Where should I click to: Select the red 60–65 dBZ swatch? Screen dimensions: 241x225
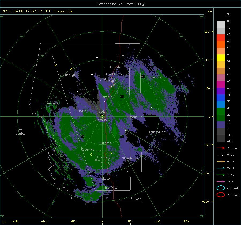point(221,38)
